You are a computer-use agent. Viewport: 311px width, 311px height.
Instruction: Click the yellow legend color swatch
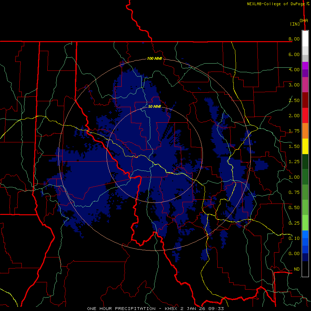point(305,146)
